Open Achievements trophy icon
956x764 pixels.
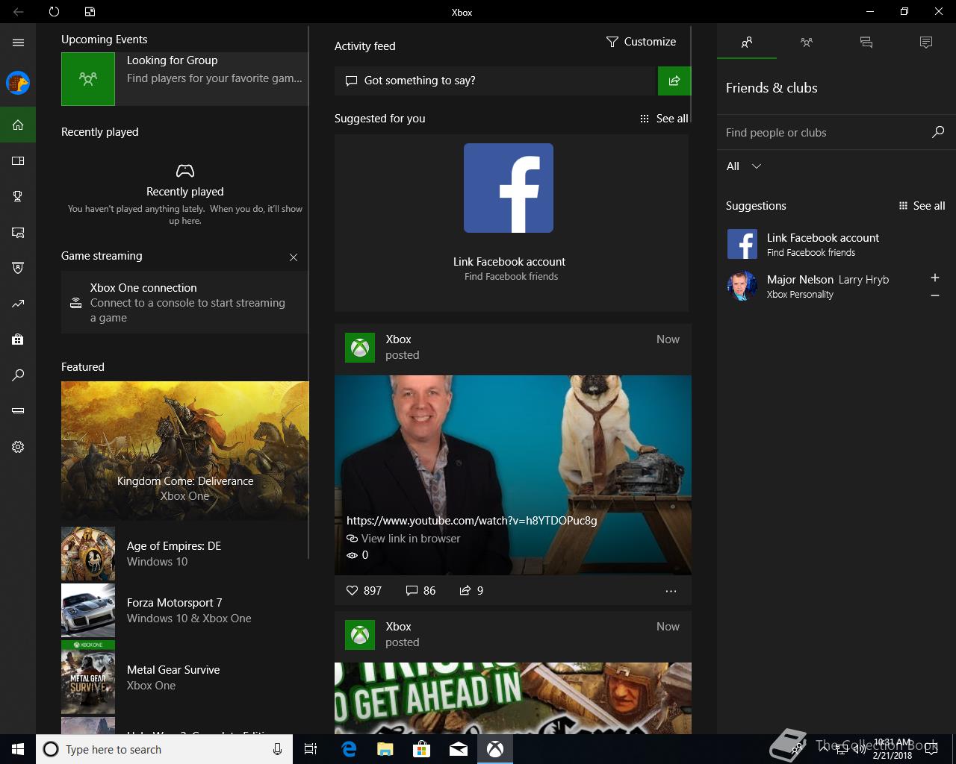pos(18,196)
